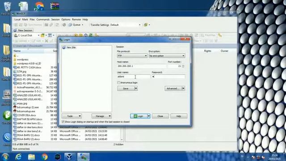Select 1234.jpg file in local list
This screenshot has height=161, width=286.
pyautogui.click(x=21, y=72)
